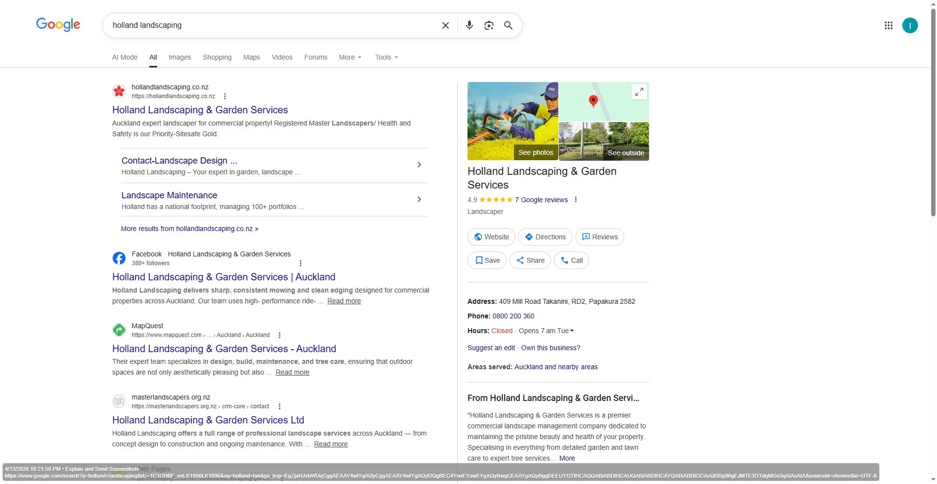Switch to Videos tab

coord(282,57)
